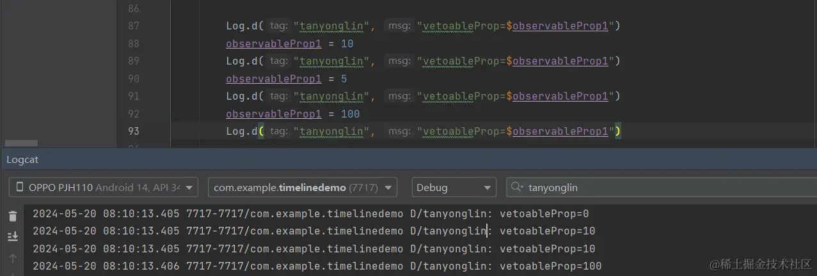Viewport: 817px width, 276px height.
Task: Click line number 90 in gutter
Action: [x=133, y=79]
